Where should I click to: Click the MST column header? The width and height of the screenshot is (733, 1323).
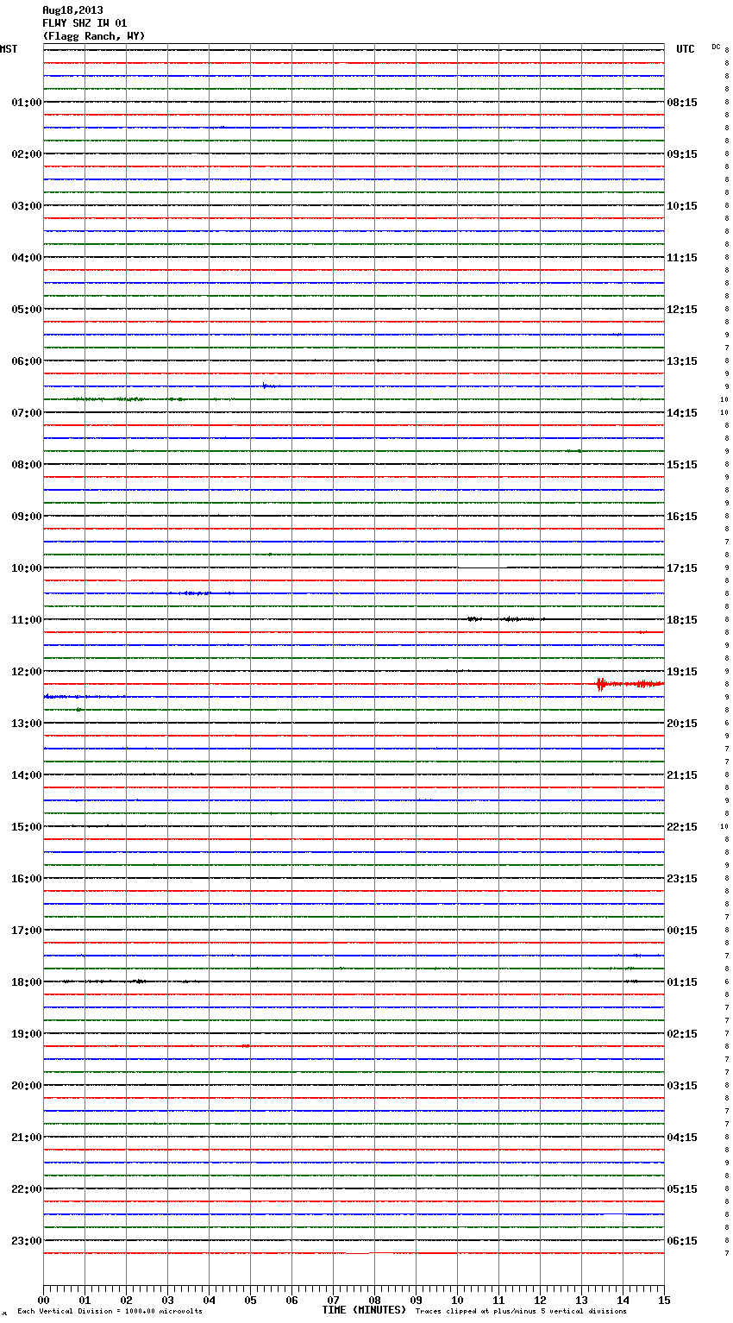pyautogui.click(x=9, y=49)
